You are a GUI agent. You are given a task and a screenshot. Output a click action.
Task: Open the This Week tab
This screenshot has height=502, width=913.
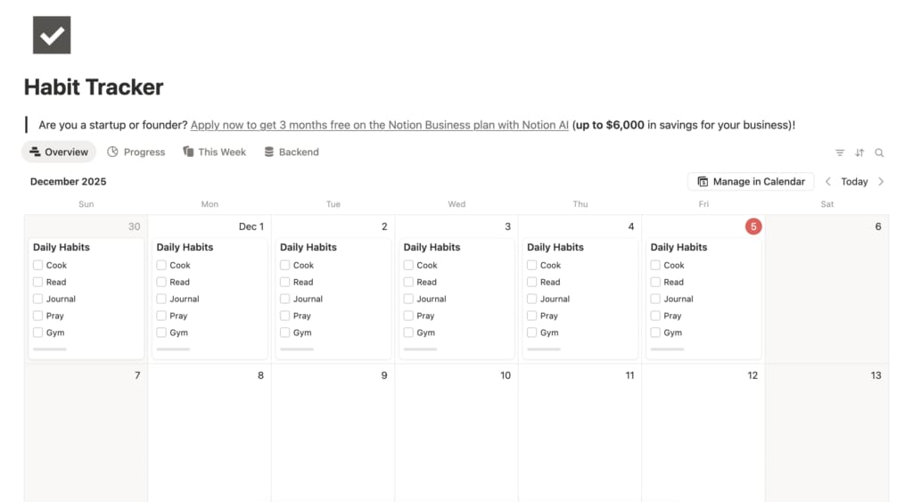214,152
